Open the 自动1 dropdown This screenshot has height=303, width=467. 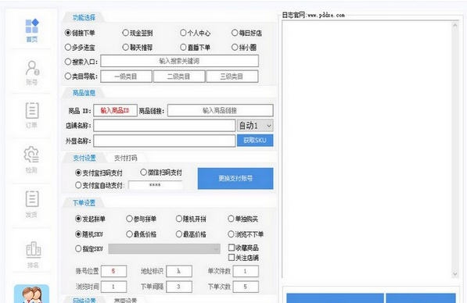tap(255, 126)
